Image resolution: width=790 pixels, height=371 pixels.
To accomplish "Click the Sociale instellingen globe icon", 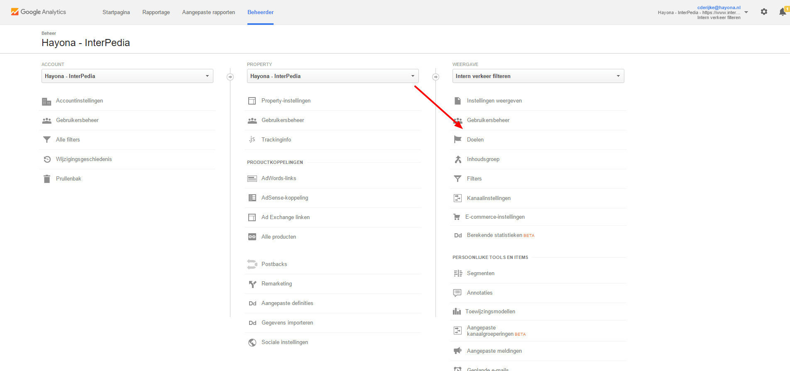I will (x=252, y=342).
